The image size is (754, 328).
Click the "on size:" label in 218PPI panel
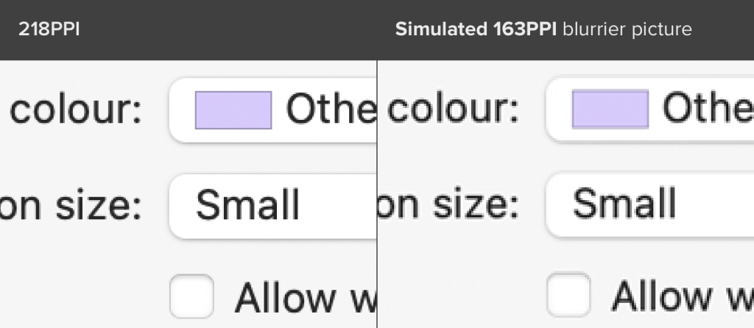(x=70, y=204)
